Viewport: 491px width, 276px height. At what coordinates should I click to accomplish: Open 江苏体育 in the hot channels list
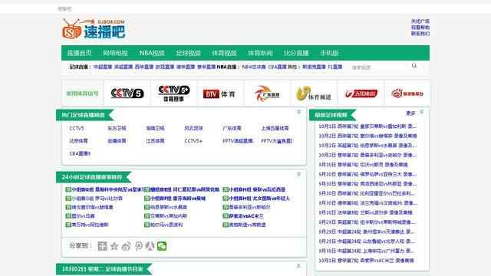tap(155, 141)
